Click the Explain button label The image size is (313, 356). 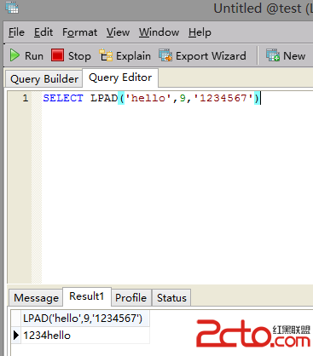(133, 56)
